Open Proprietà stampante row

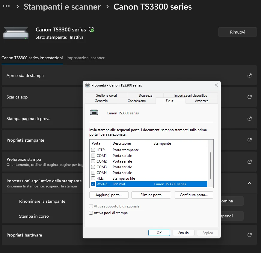tap(129, 140)
